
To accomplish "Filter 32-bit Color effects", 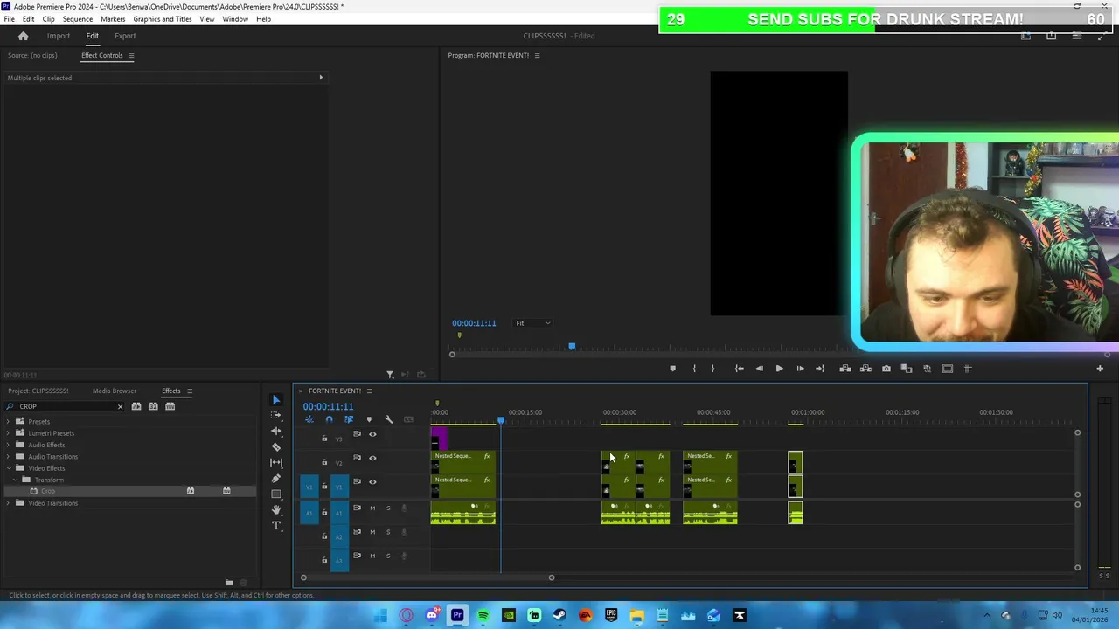I will [153, 406].
